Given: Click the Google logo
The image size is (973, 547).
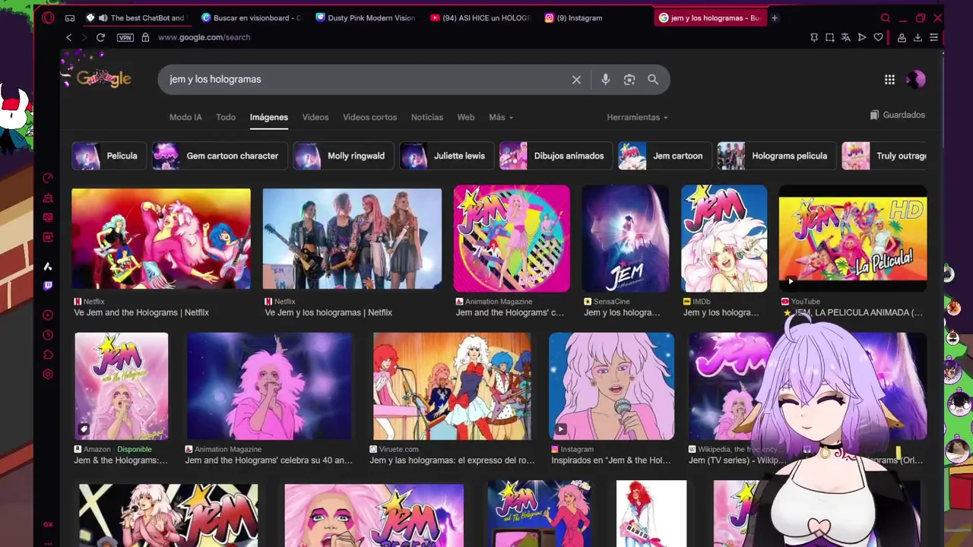Looking at the screenshot, I should (x=103, y=77).
